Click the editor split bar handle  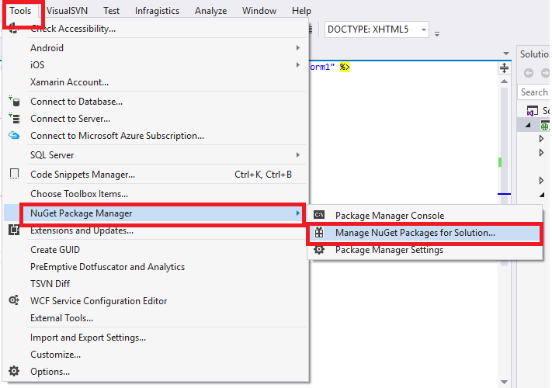(x=504, y=68)
